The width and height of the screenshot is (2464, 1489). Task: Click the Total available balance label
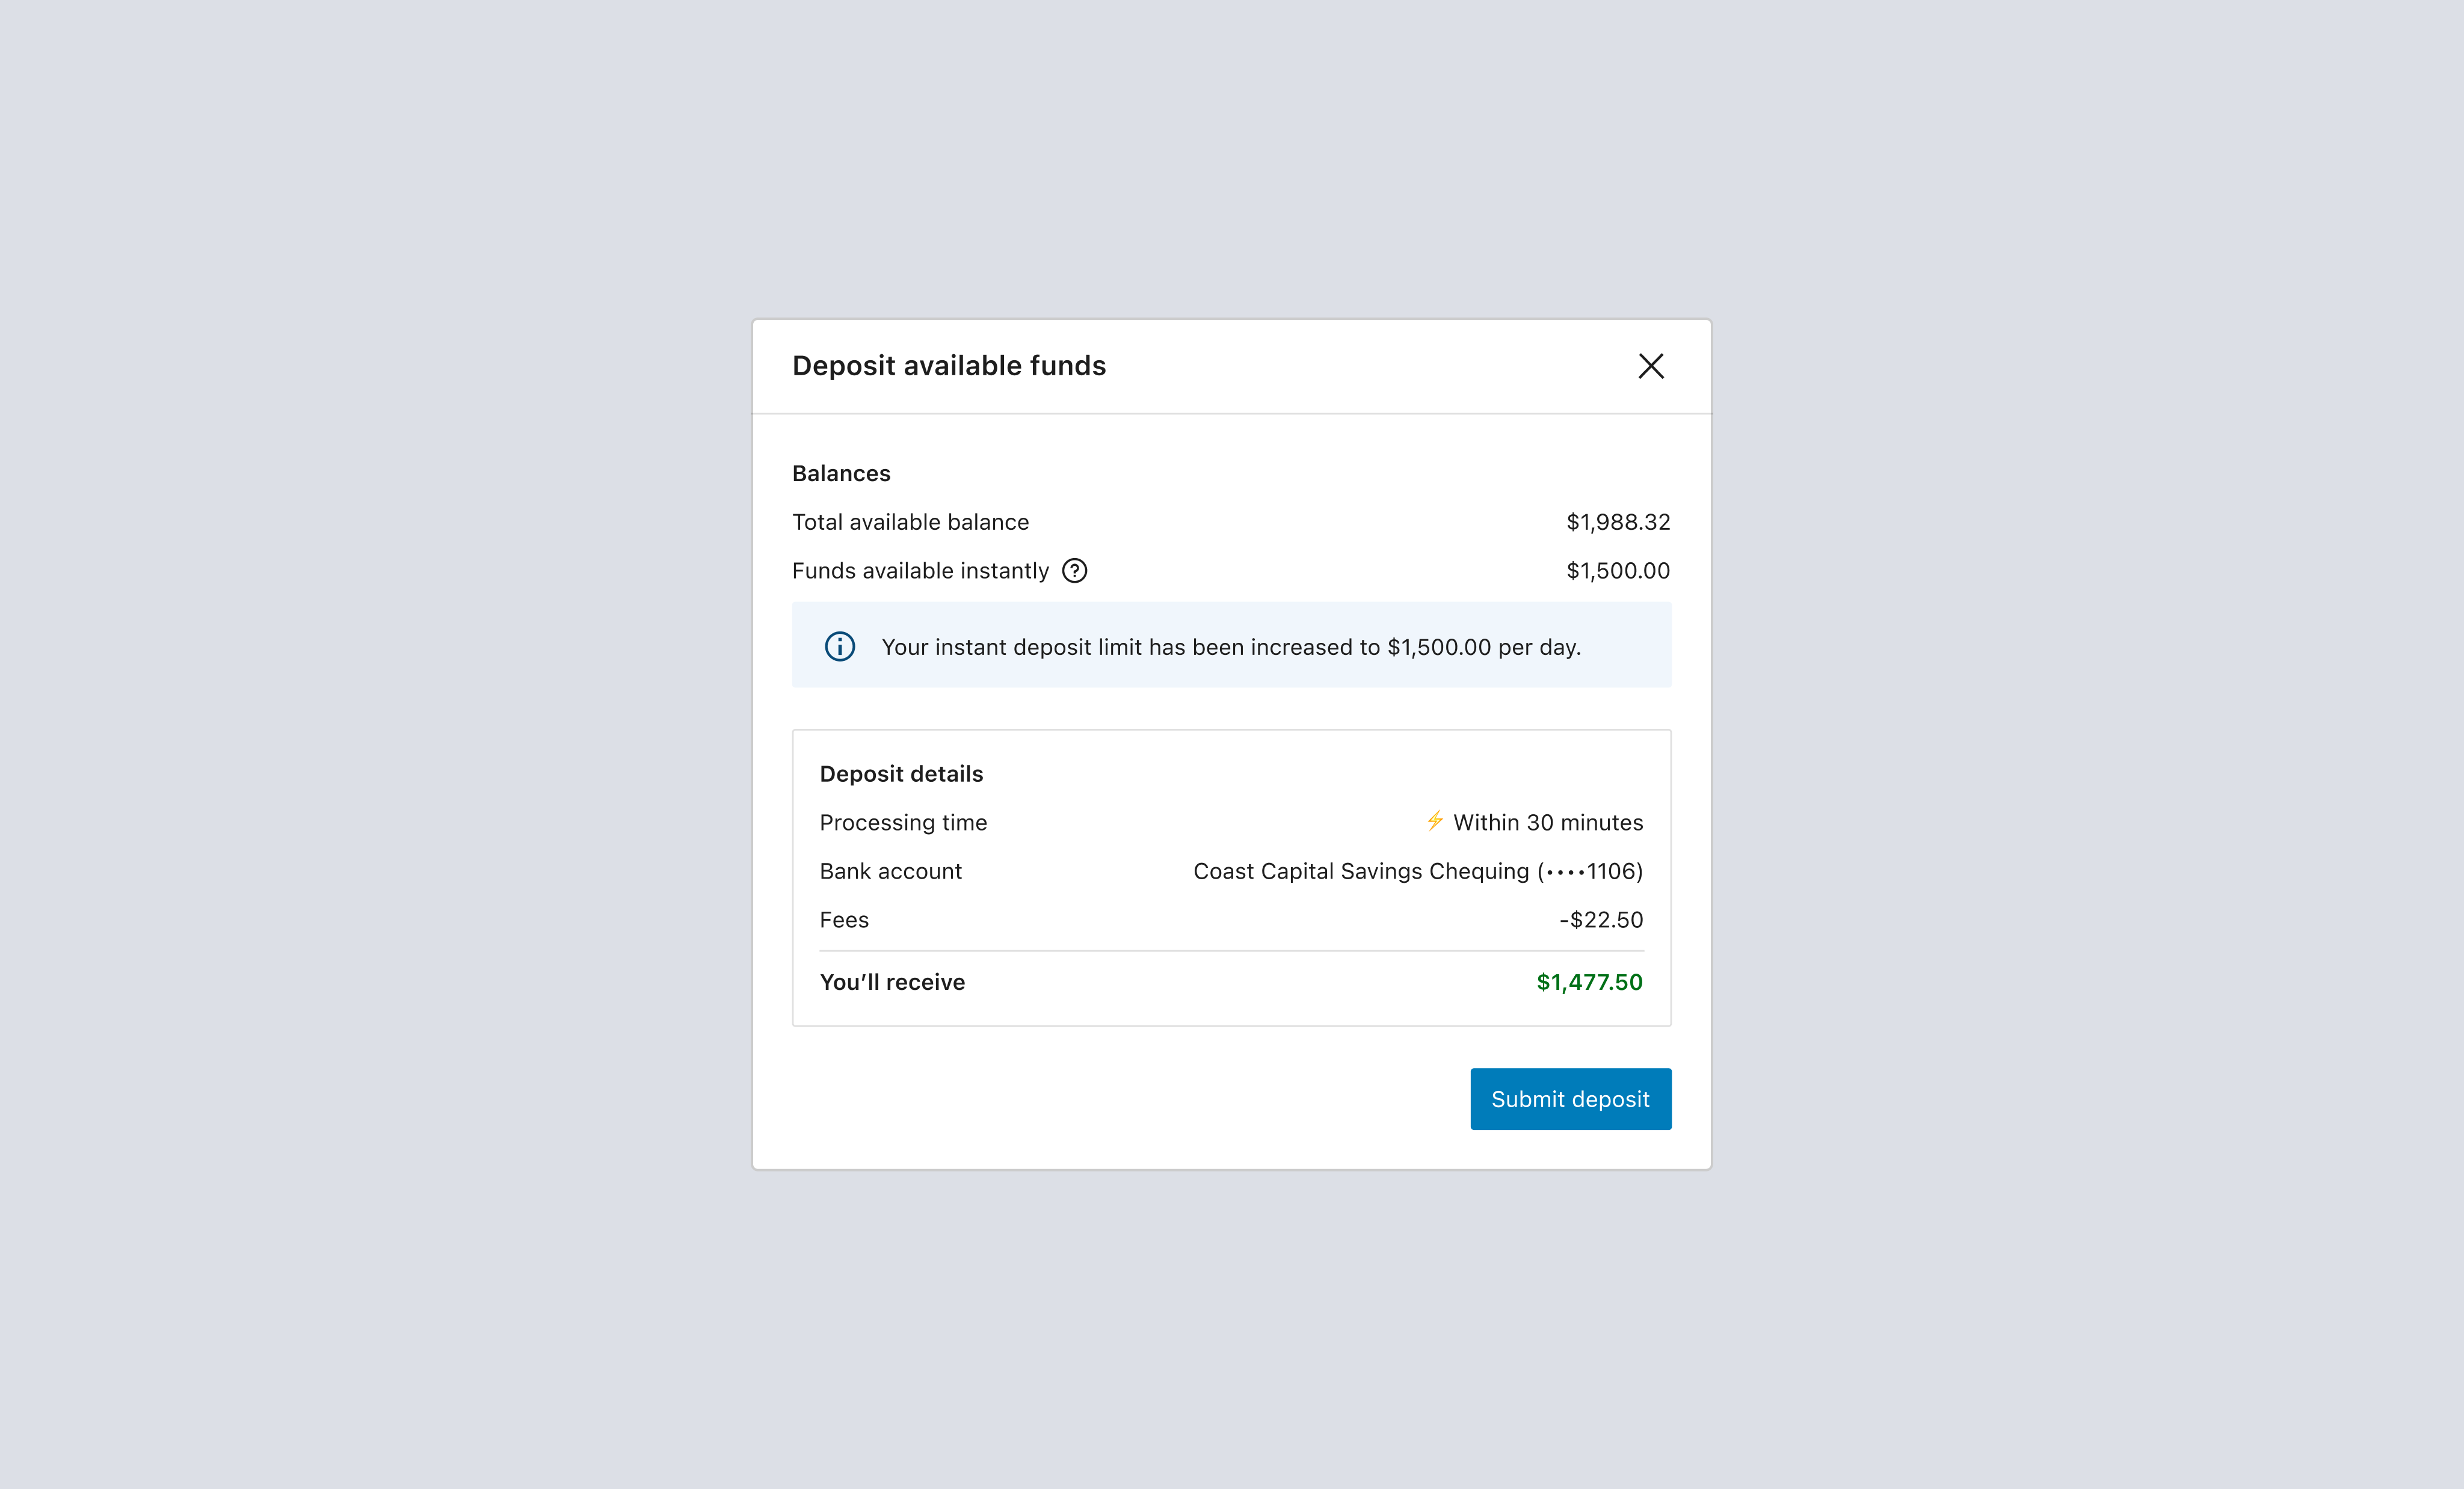pos(910,522)
